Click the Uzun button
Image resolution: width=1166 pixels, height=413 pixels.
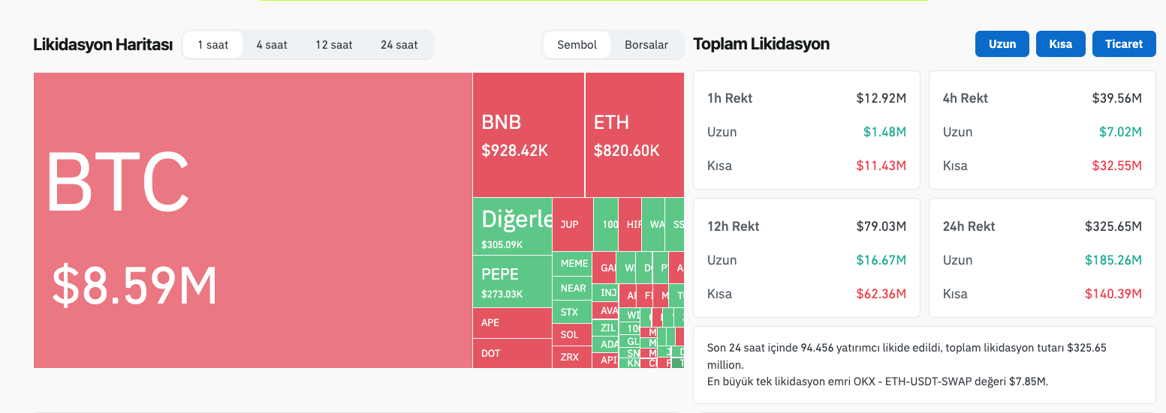click(x=1002, y=44)
